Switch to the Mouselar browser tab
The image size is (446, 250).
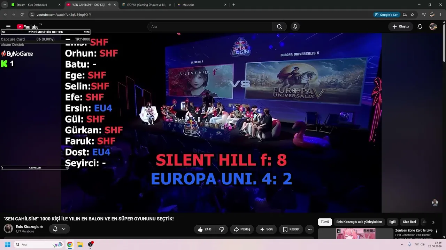click(x=202, y=5)
